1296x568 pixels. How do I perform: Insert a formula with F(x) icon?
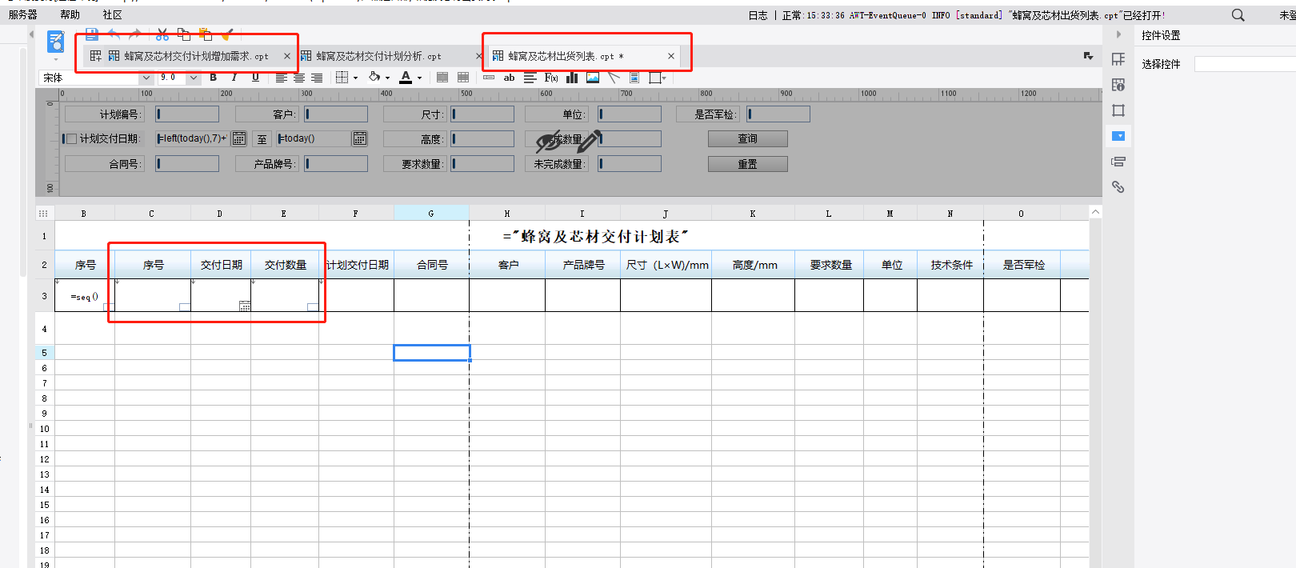coord(551,78)
